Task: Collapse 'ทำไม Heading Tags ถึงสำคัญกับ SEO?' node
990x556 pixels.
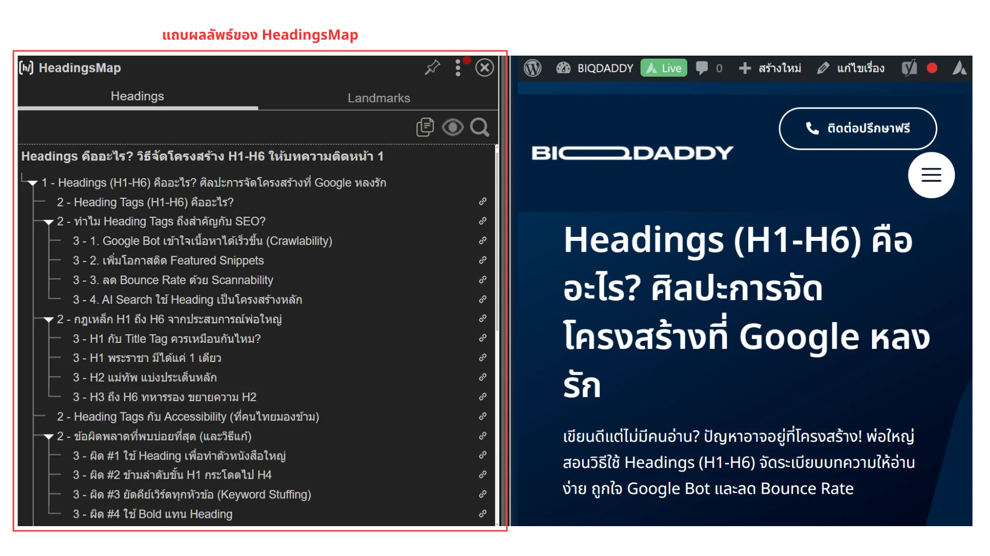Action: point(49,222)
